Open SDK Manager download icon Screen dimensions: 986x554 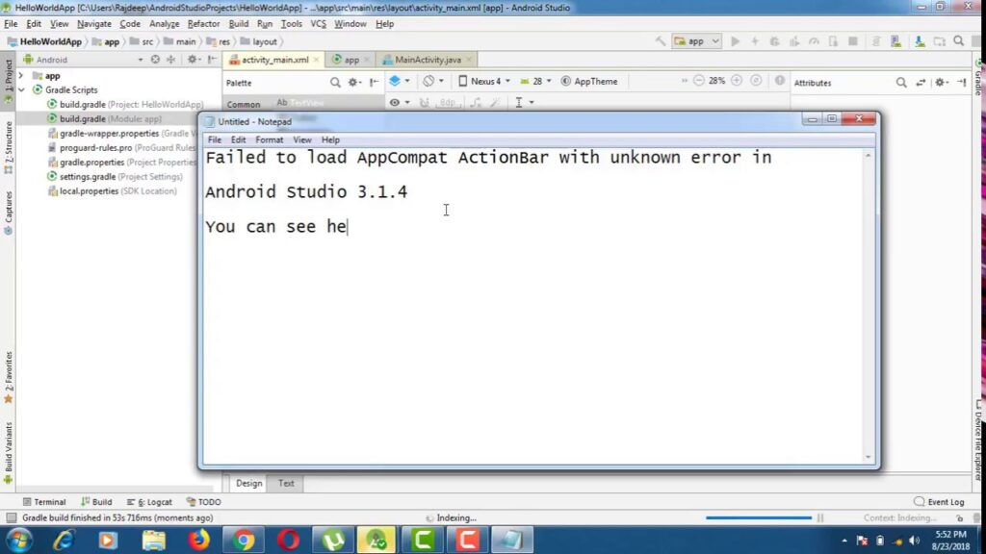point(920,41)
